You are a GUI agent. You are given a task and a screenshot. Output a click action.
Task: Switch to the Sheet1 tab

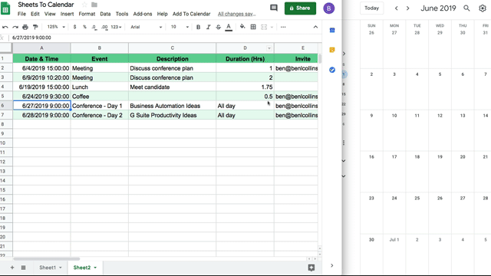click(48, 268)
